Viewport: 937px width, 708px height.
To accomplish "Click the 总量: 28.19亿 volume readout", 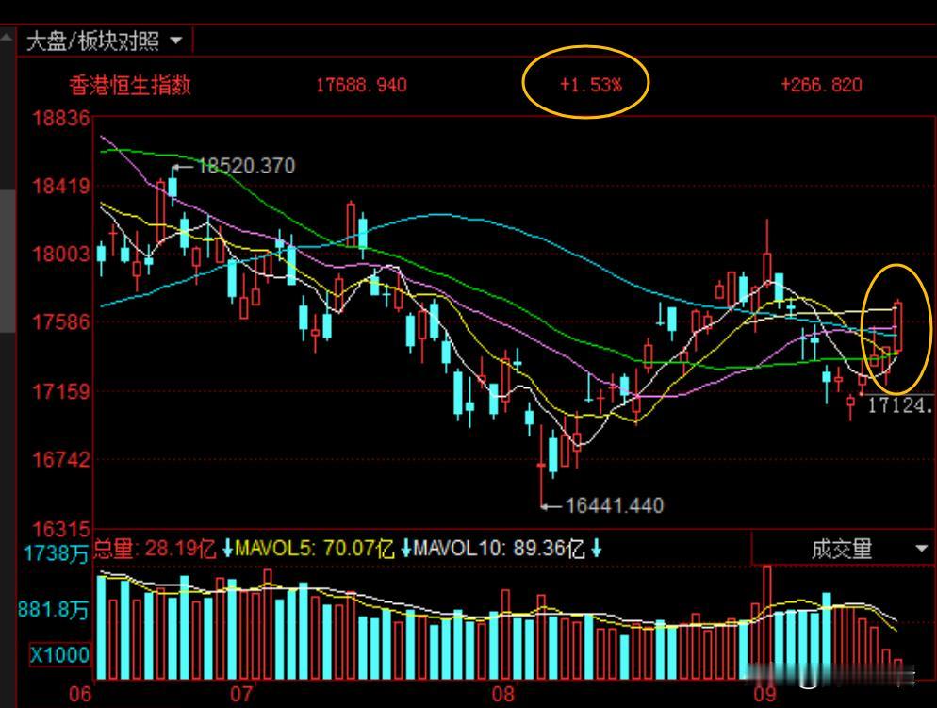I will [155, 548].
